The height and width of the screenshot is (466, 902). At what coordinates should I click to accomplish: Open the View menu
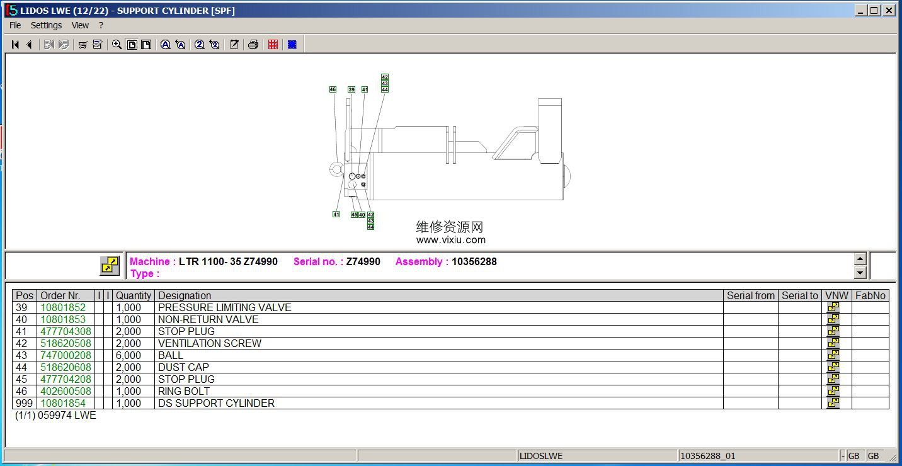80,25
